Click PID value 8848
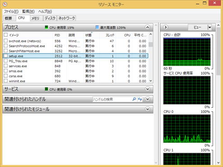223x167 pixels. coord(58,61)
